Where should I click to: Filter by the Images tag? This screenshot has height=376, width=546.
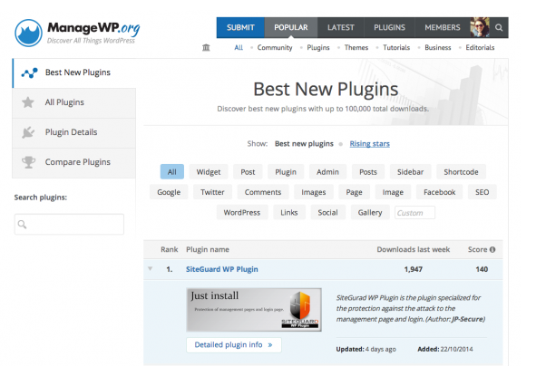click(314, 192)
